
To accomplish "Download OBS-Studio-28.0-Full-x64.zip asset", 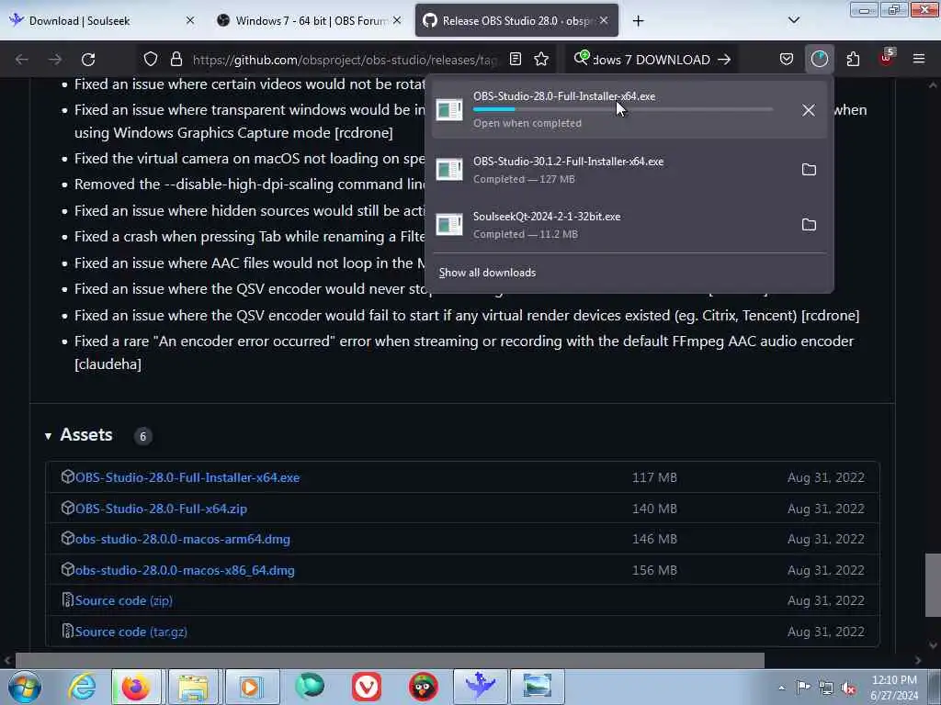I will coord(161,509).
